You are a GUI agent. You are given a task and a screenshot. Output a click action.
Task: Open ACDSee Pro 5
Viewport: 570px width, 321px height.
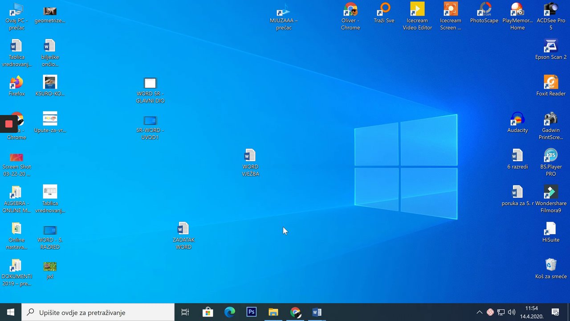tap(551, 9)
